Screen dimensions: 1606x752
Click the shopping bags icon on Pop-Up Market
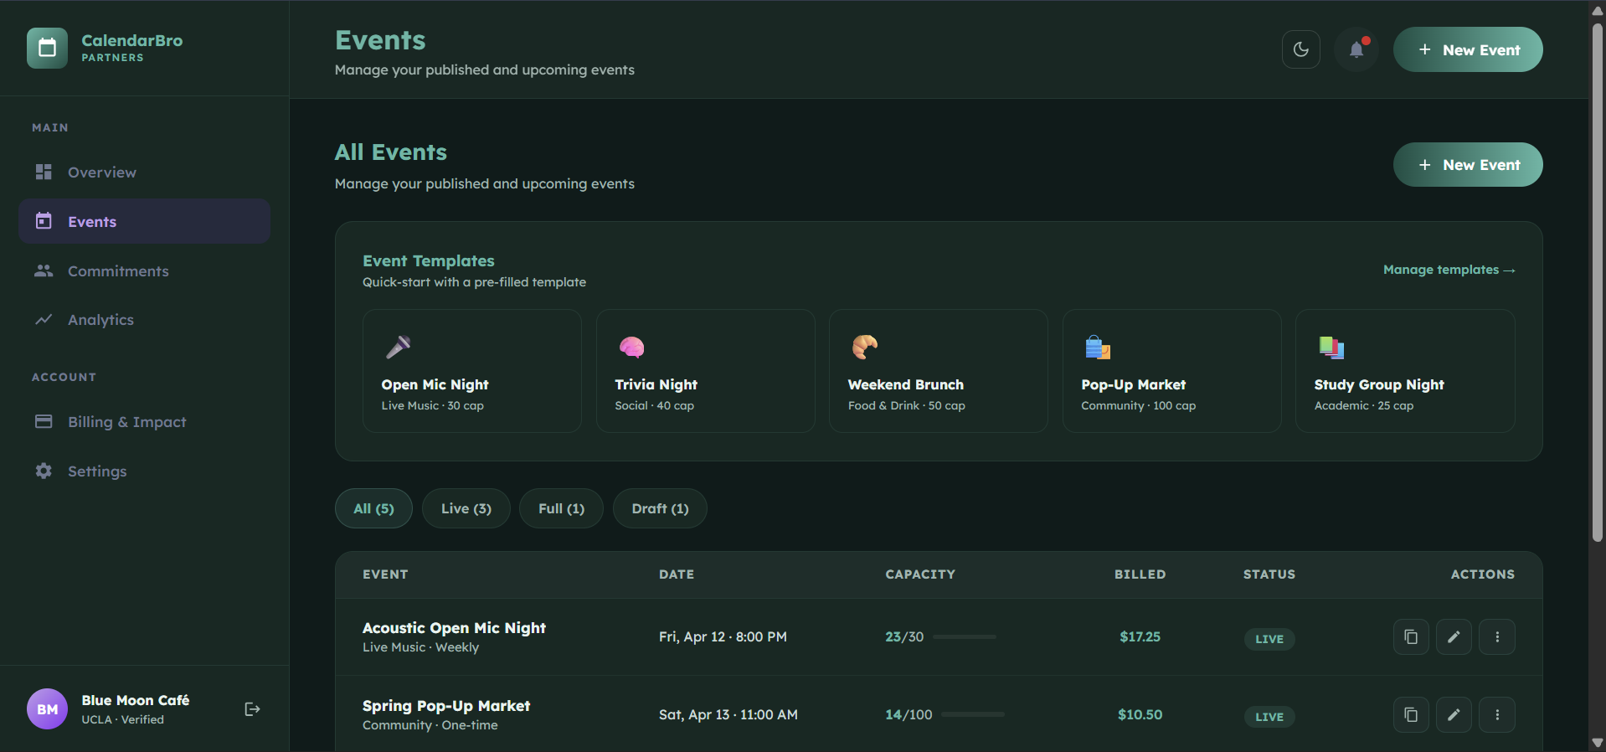tap(1098, 347)
